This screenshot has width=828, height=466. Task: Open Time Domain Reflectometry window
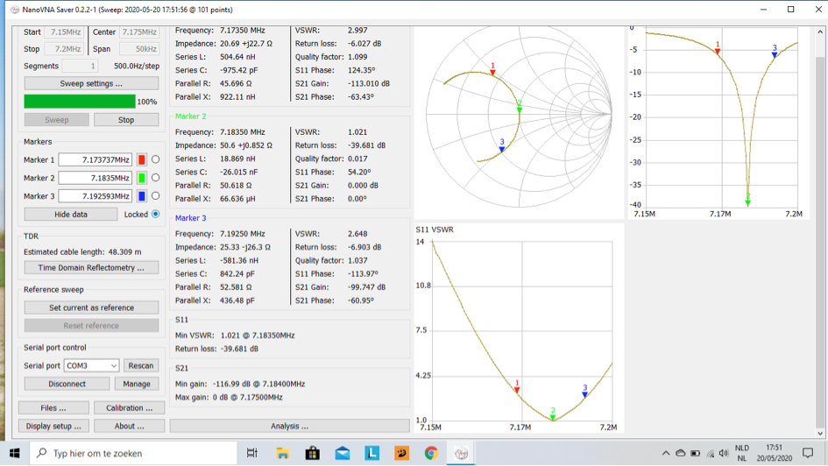pyautogui.click(x=91, y=267)
